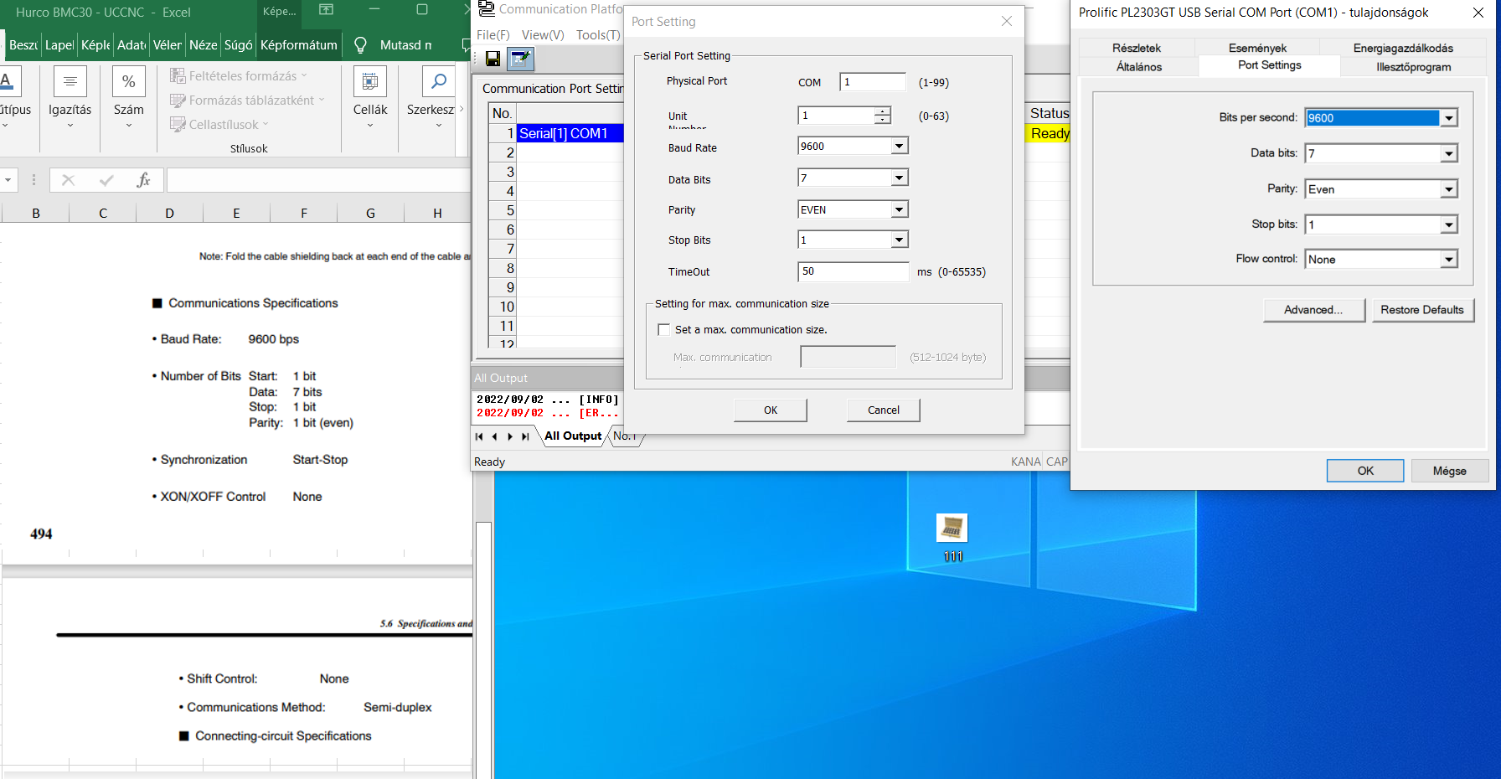Viewport: 1501px width, 779px height.
Task: Open View(V) menu in Communication Platform
Action: [x=543, y=34]
